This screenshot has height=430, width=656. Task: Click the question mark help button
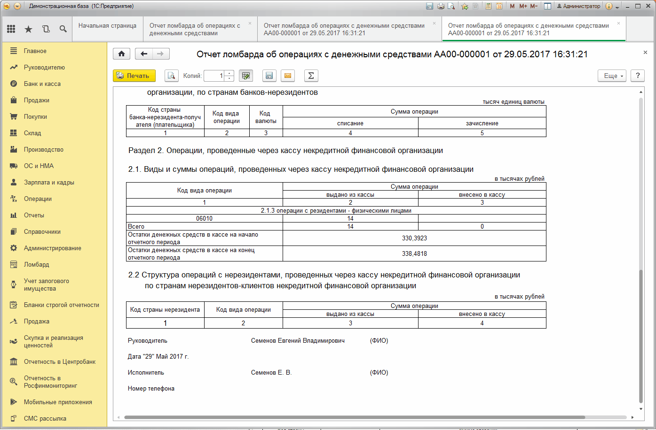point(638,76)
